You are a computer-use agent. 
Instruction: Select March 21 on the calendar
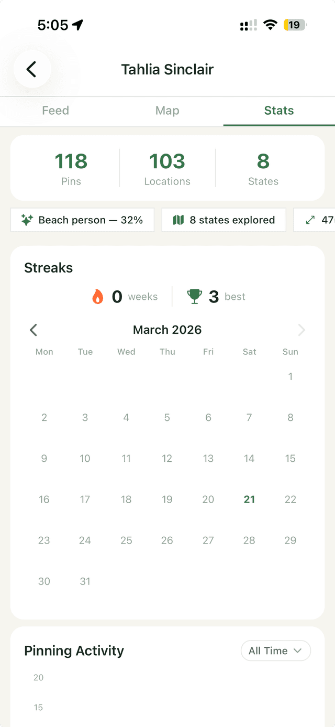(x=249, y=499)
